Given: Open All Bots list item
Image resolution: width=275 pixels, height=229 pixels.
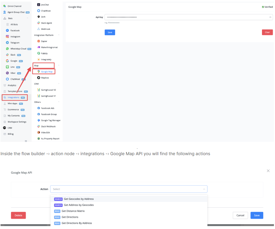Looking at the screenshot, I should click(x=12, y=24).
